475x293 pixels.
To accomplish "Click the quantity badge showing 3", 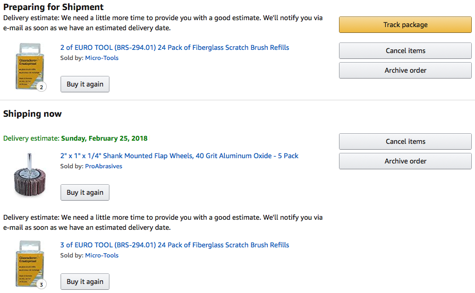I will 41,285.
